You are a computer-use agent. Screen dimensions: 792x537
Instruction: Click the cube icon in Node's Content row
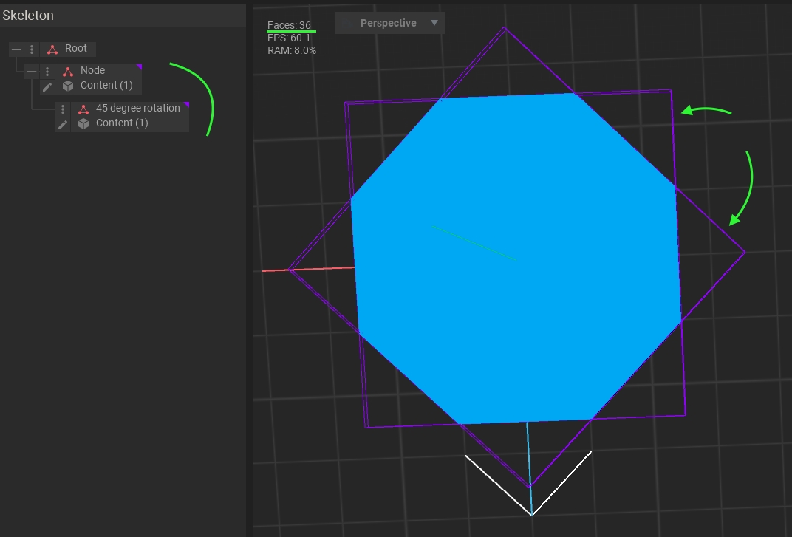[x=68, y=86]
